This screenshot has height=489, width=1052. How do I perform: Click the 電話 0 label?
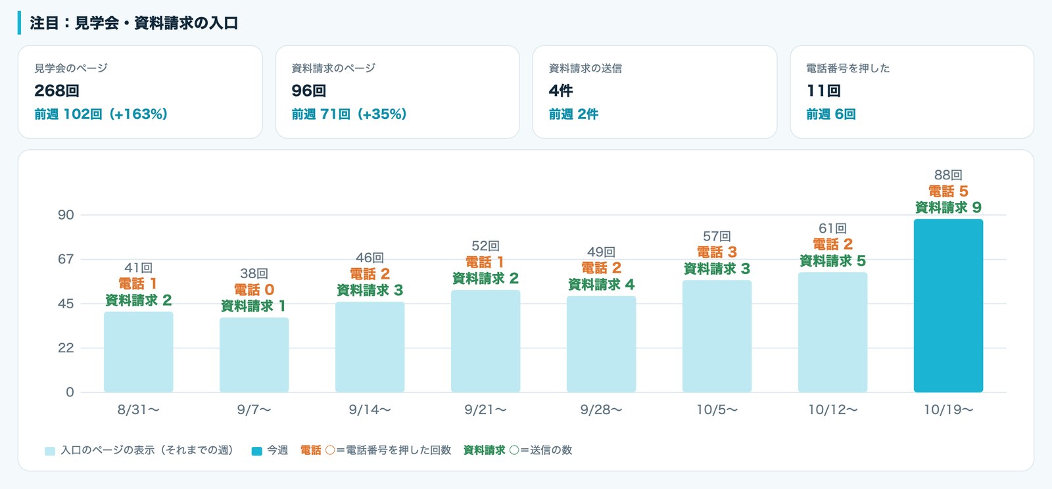click(254, 290)
